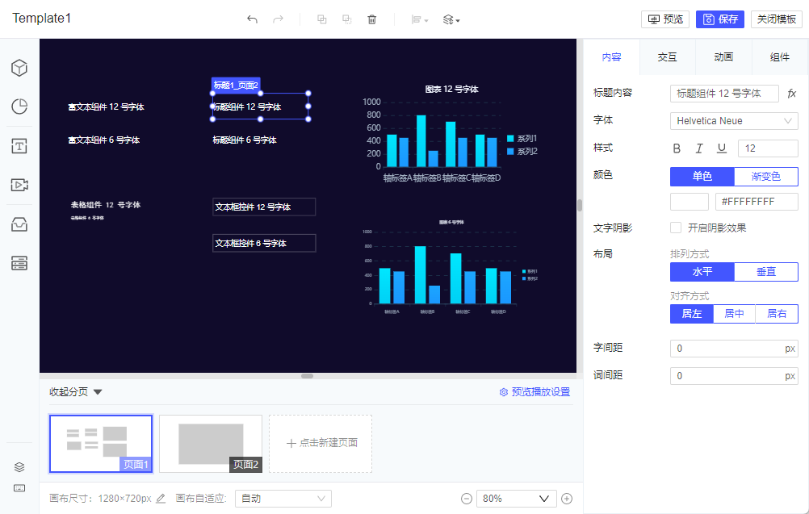The height and width of the screenshot is (514, 809).
Task: Click the 文本框控件 6 号字体 text box
Action: [x=264, y=243]
